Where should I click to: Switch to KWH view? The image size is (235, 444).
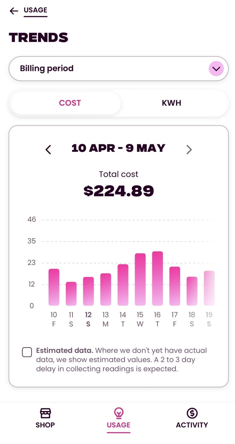point(172,103)
